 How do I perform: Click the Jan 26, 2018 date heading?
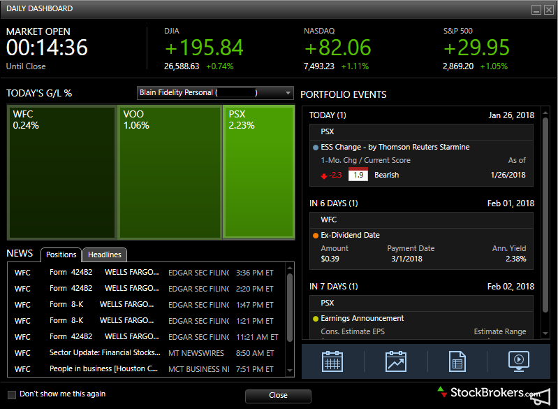tap(511, 115)
